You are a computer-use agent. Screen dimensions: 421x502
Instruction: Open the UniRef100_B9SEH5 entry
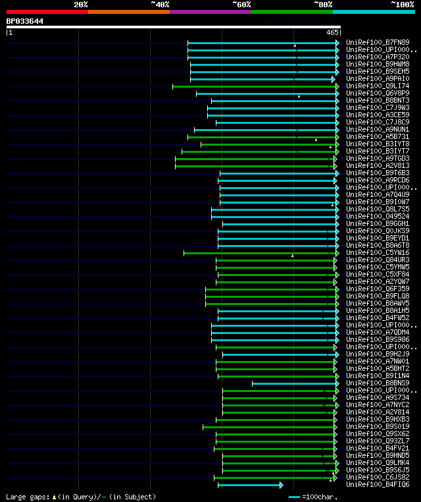pos(378,71)
